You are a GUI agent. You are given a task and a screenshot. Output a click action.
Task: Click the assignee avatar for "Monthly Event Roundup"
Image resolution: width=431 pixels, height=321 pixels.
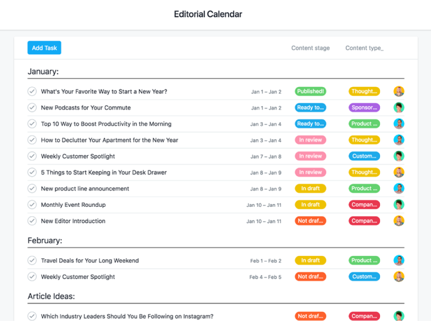398,205
